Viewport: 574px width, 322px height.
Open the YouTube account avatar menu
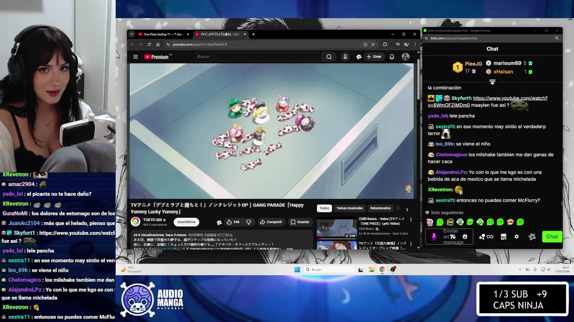pyautogui.click(x=405, y=57)
